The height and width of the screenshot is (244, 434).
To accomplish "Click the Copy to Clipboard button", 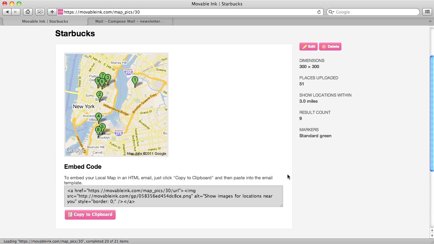I will 90,215.
